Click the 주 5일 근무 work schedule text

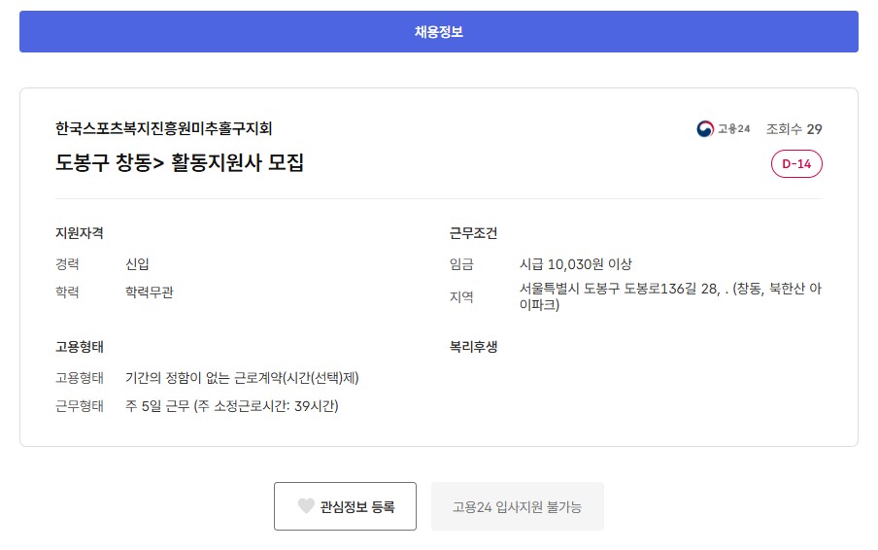point(231,406)
